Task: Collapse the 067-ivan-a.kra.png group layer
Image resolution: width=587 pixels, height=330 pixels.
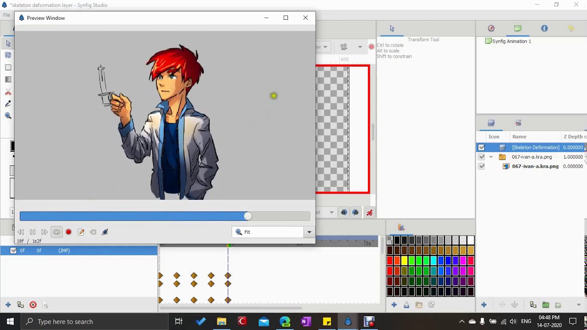Action: (491, 157)
